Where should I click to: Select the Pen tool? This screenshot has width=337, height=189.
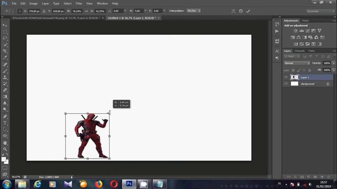coord(5,117)
